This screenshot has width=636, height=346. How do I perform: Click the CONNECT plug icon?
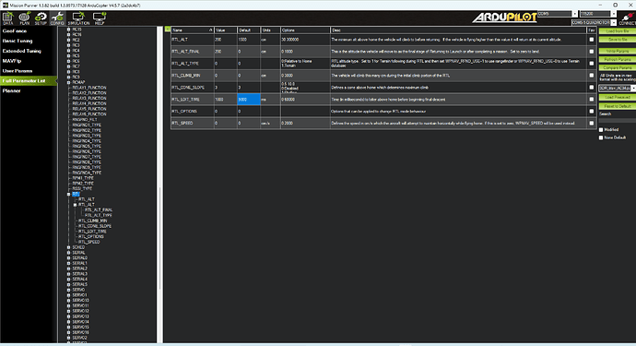[628, 18]
